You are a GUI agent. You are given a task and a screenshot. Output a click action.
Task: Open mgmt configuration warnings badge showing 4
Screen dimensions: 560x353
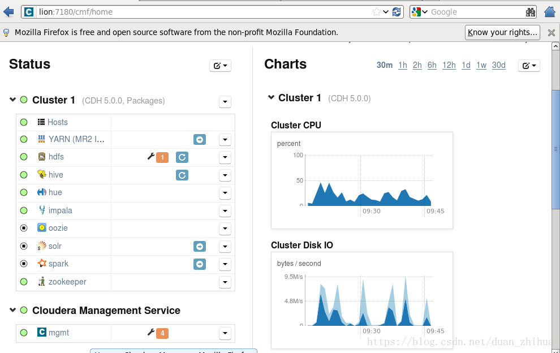(162, 333)
